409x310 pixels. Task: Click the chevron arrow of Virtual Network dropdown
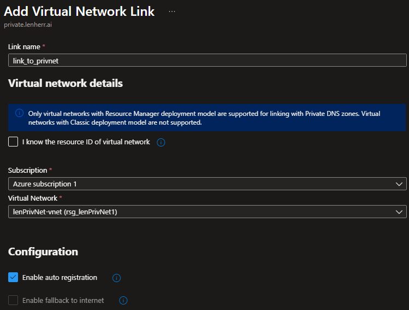tap(399, 212)
